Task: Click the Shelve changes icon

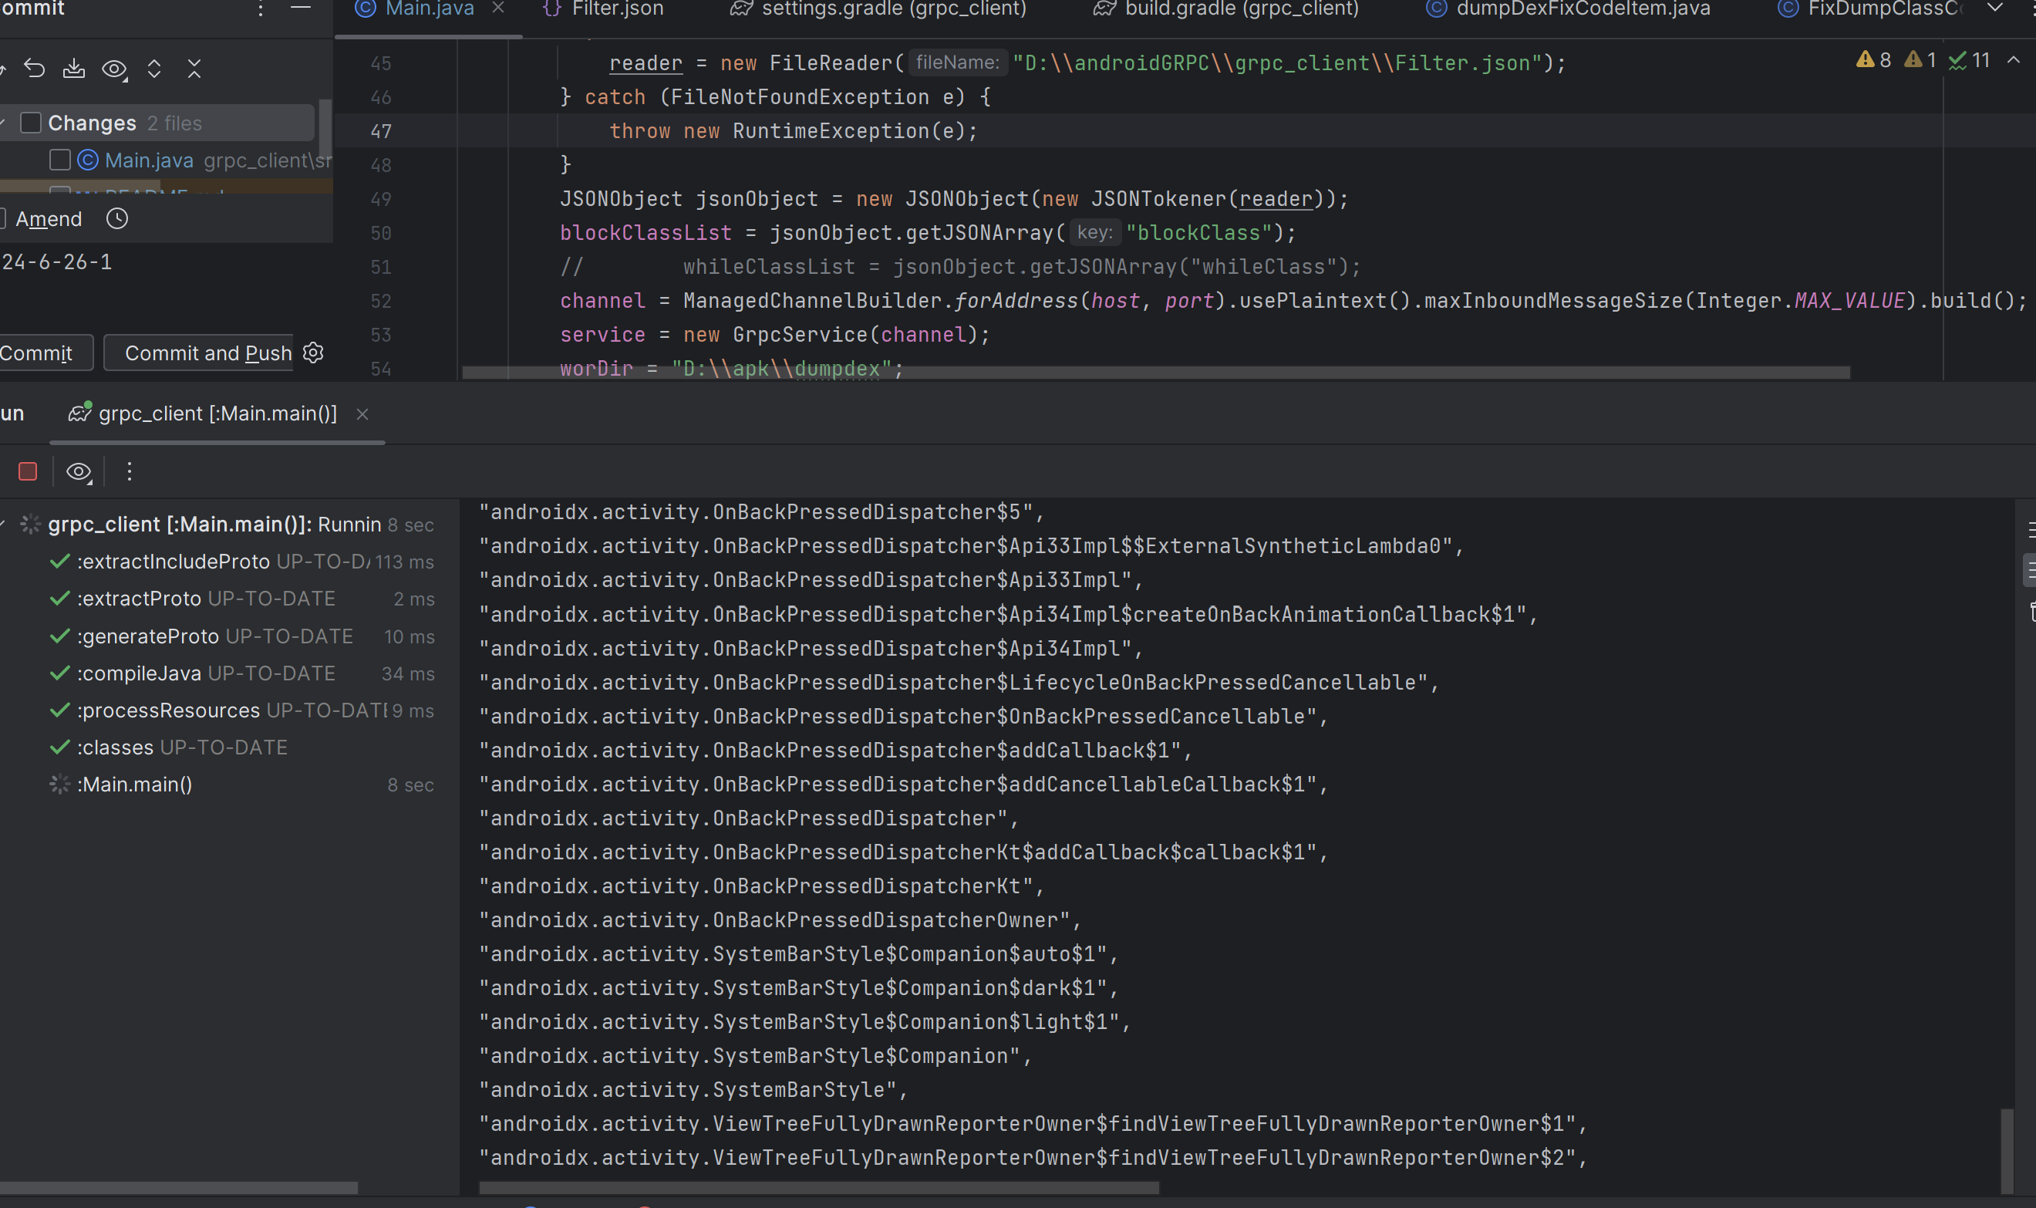Action: [x=74, y=69]
